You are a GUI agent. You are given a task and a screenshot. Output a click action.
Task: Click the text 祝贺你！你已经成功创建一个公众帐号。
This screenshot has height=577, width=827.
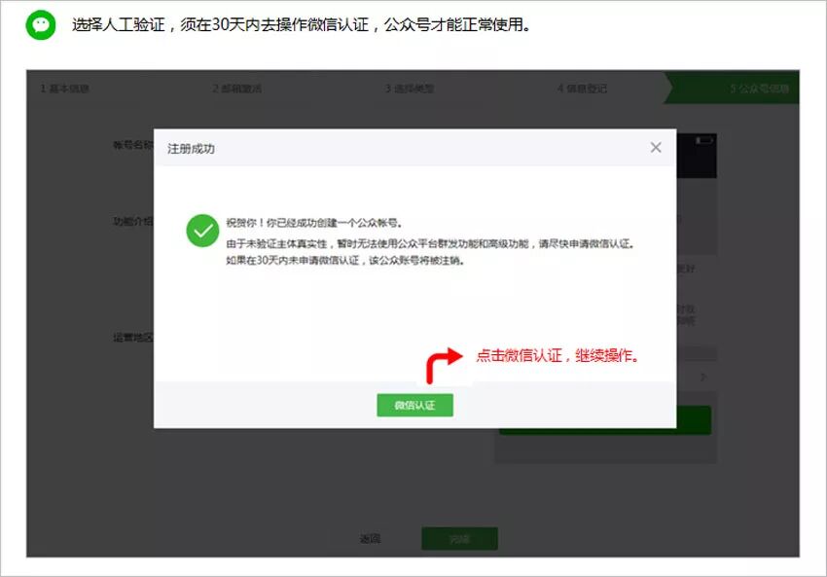point(314,223)
